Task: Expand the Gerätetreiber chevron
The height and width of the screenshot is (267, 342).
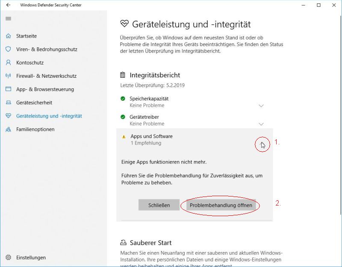Action: [261, 124]
